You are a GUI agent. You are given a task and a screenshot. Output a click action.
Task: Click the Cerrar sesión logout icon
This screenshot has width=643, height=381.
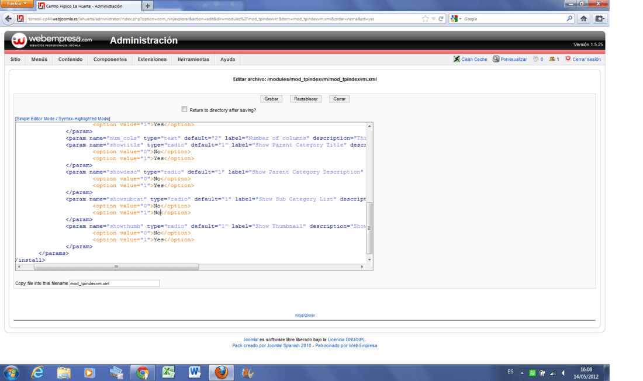coord(568,58)
